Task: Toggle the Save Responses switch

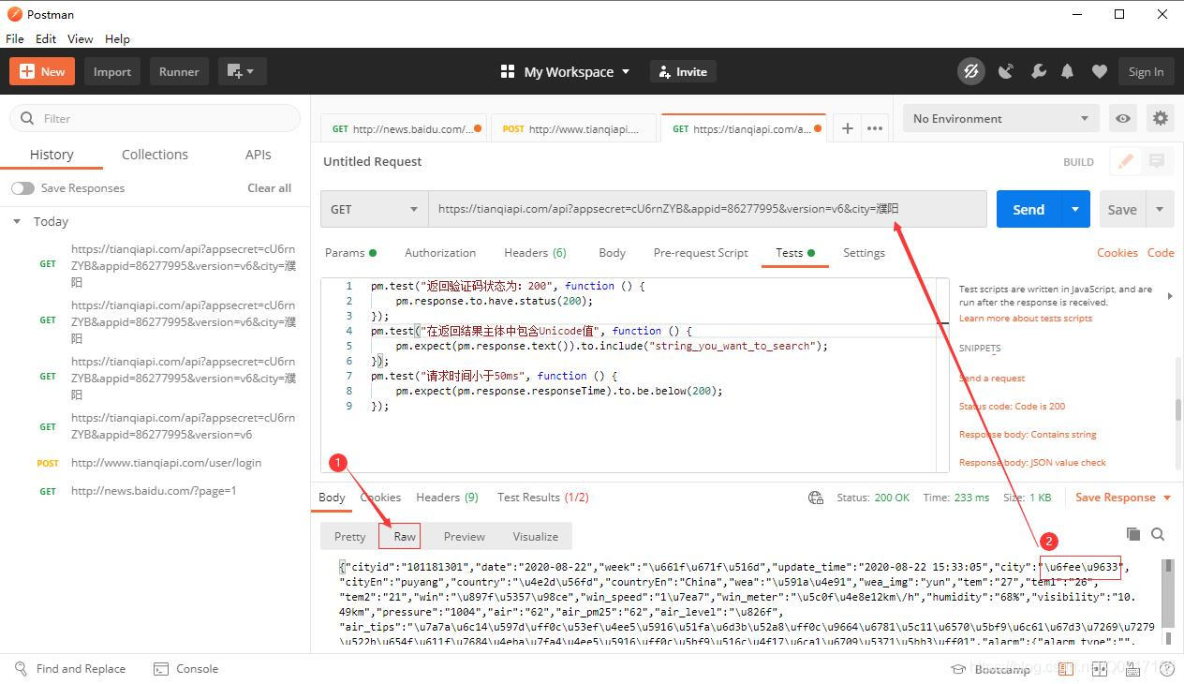Action: (22, 188)
